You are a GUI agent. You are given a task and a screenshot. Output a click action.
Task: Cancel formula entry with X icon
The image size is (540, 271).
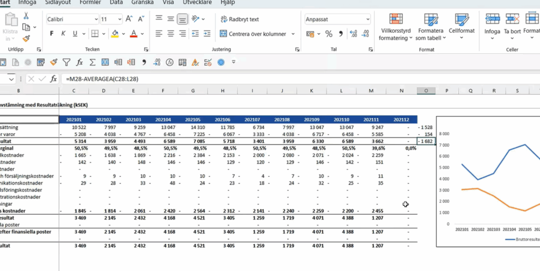coord(31,79)
